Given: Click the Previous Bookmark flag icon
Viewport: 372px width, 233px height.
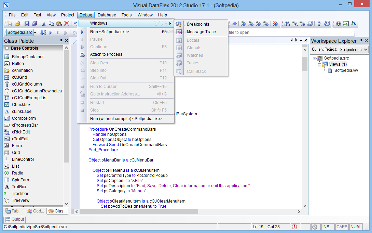Looking at the screenshot, I should click(251, 24).
